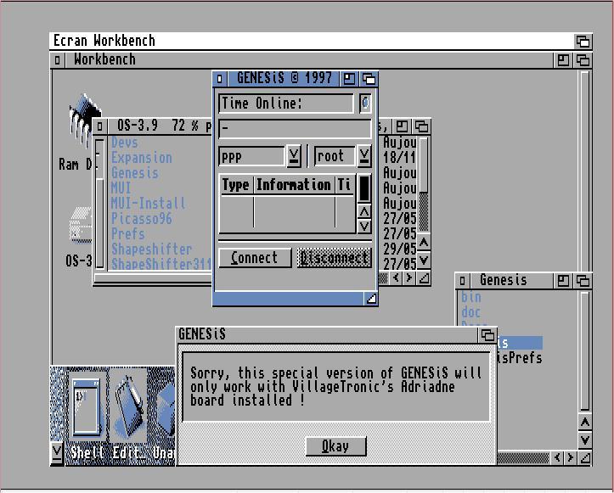Screen dimensions: 614x493
Task: Click the Genesis drawer scroll-right arrow
Action: click(x=571, y=457)
